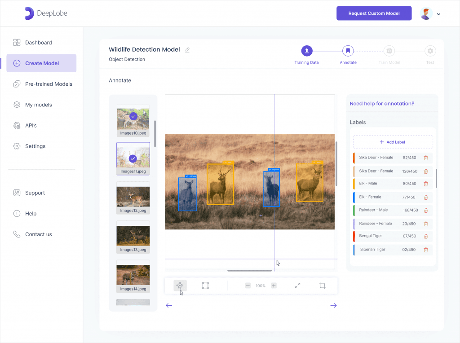Delete the Siberian Tiger label
The height and width of the screenshot is (343, 460).
426,250
